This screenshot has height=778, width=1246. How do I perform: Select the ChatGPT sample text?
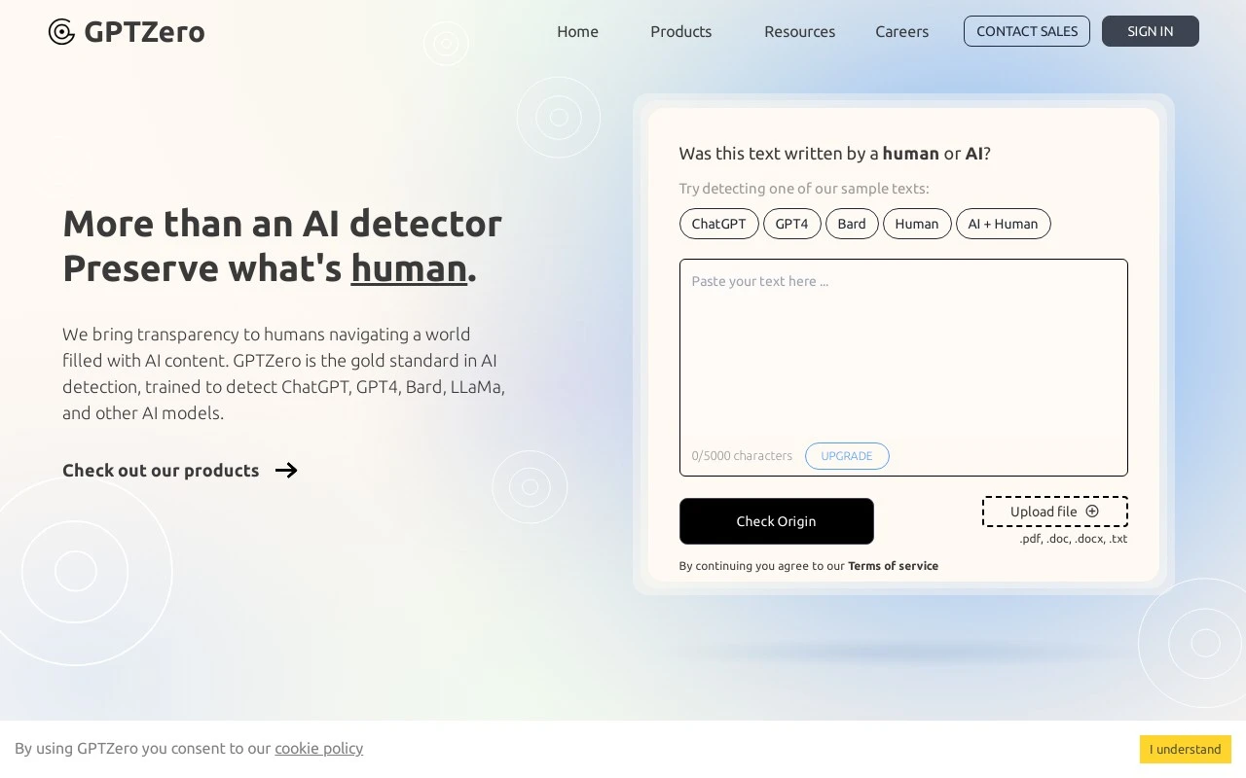[x=718, y=224]
